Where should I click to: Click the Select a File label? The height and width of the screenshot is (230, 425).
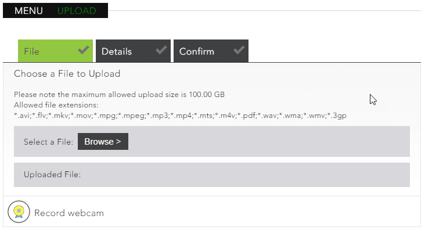(49, 142)
